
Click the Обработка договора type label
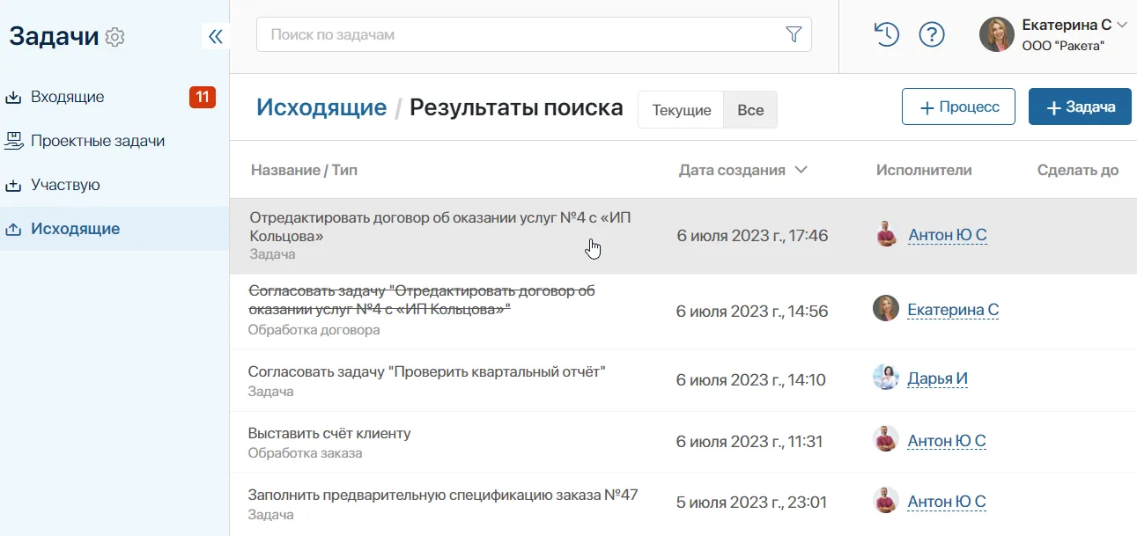point(314,330)
